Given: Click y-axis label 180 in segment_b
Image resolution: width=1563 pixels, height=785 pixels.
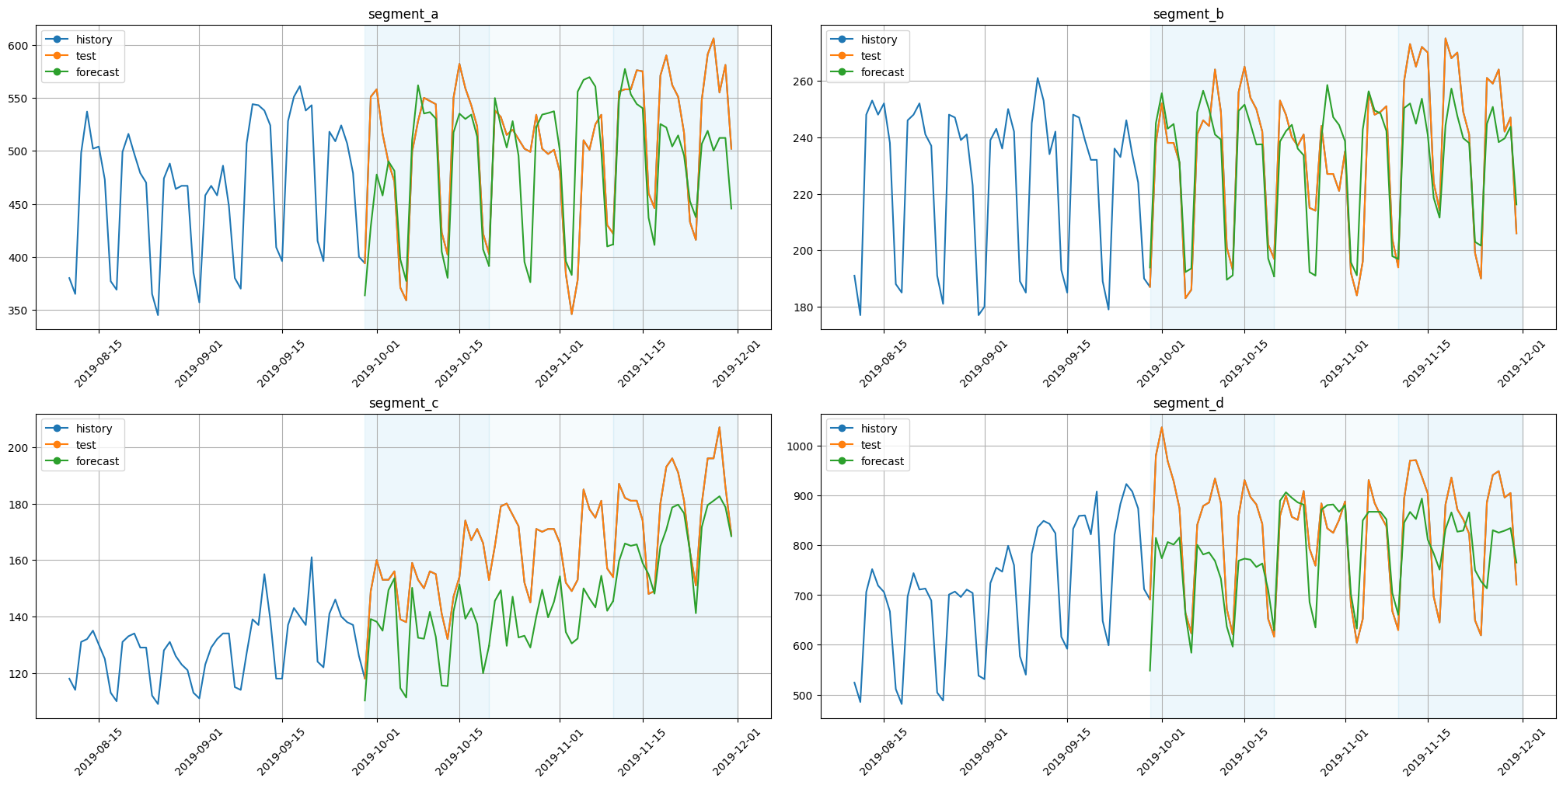Looking at the screenshot, I should pyautogui.click(x=805, y=307).
